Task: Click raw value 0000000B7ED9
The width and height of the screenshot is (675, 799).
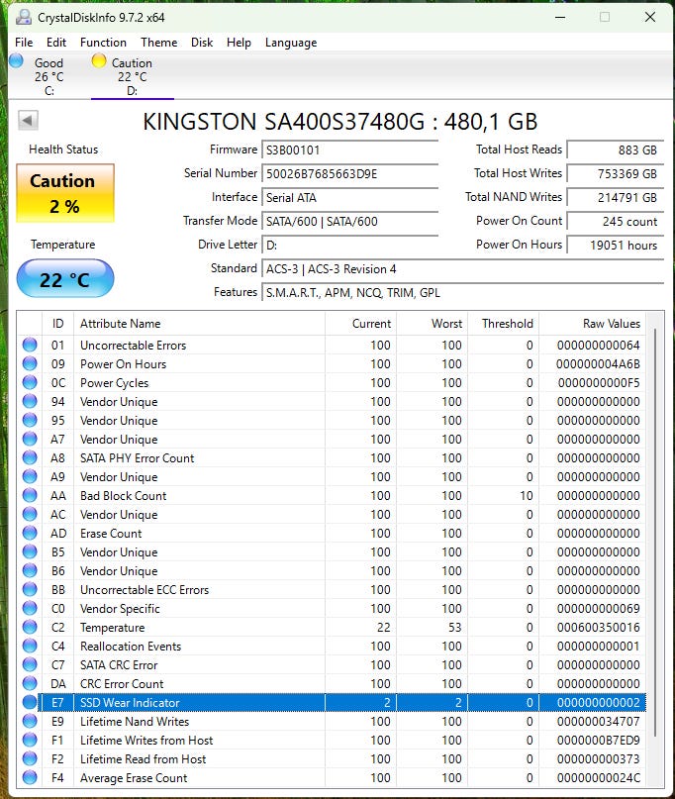Action: click(598, 741)
